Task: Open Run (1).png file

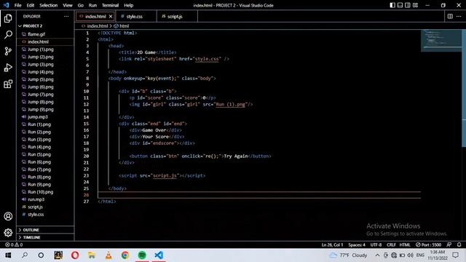Action: [45, 124]
